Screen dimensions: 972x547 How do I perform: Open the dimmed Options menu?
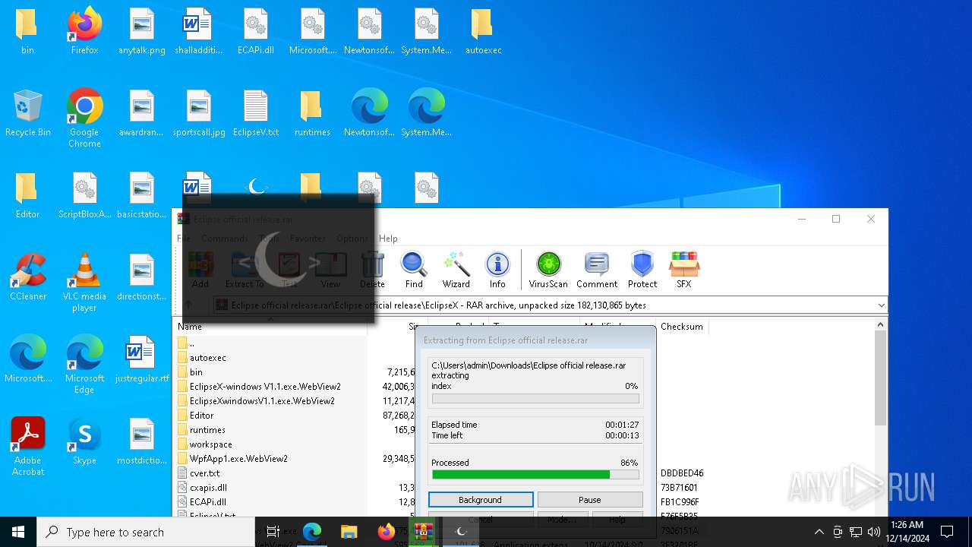pos(352,239)
